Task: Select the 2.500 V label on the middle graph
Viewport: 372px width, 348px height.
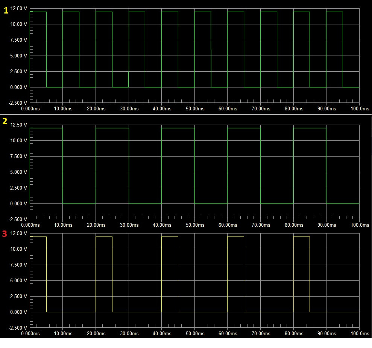Action: click(x=18, y=188)
